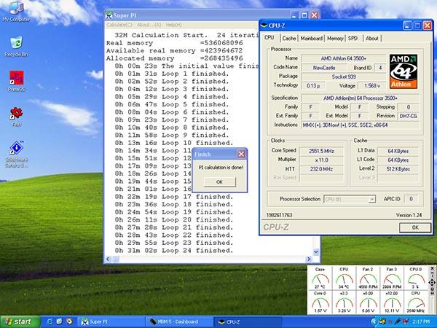The image size is (437, 328).
Task: Click the Name field AMD Athlon 64 3500+
Action: pos(343,58)
